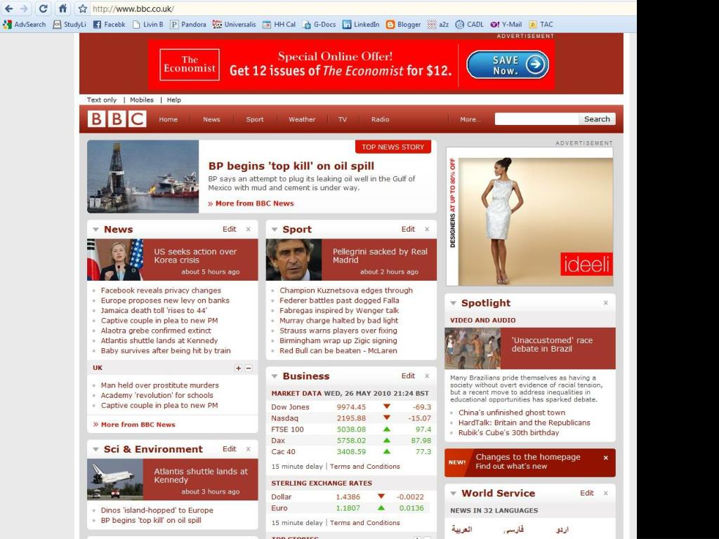Close the Sci & Environment module
Screen dimensions: 719x539
[249, 449]
